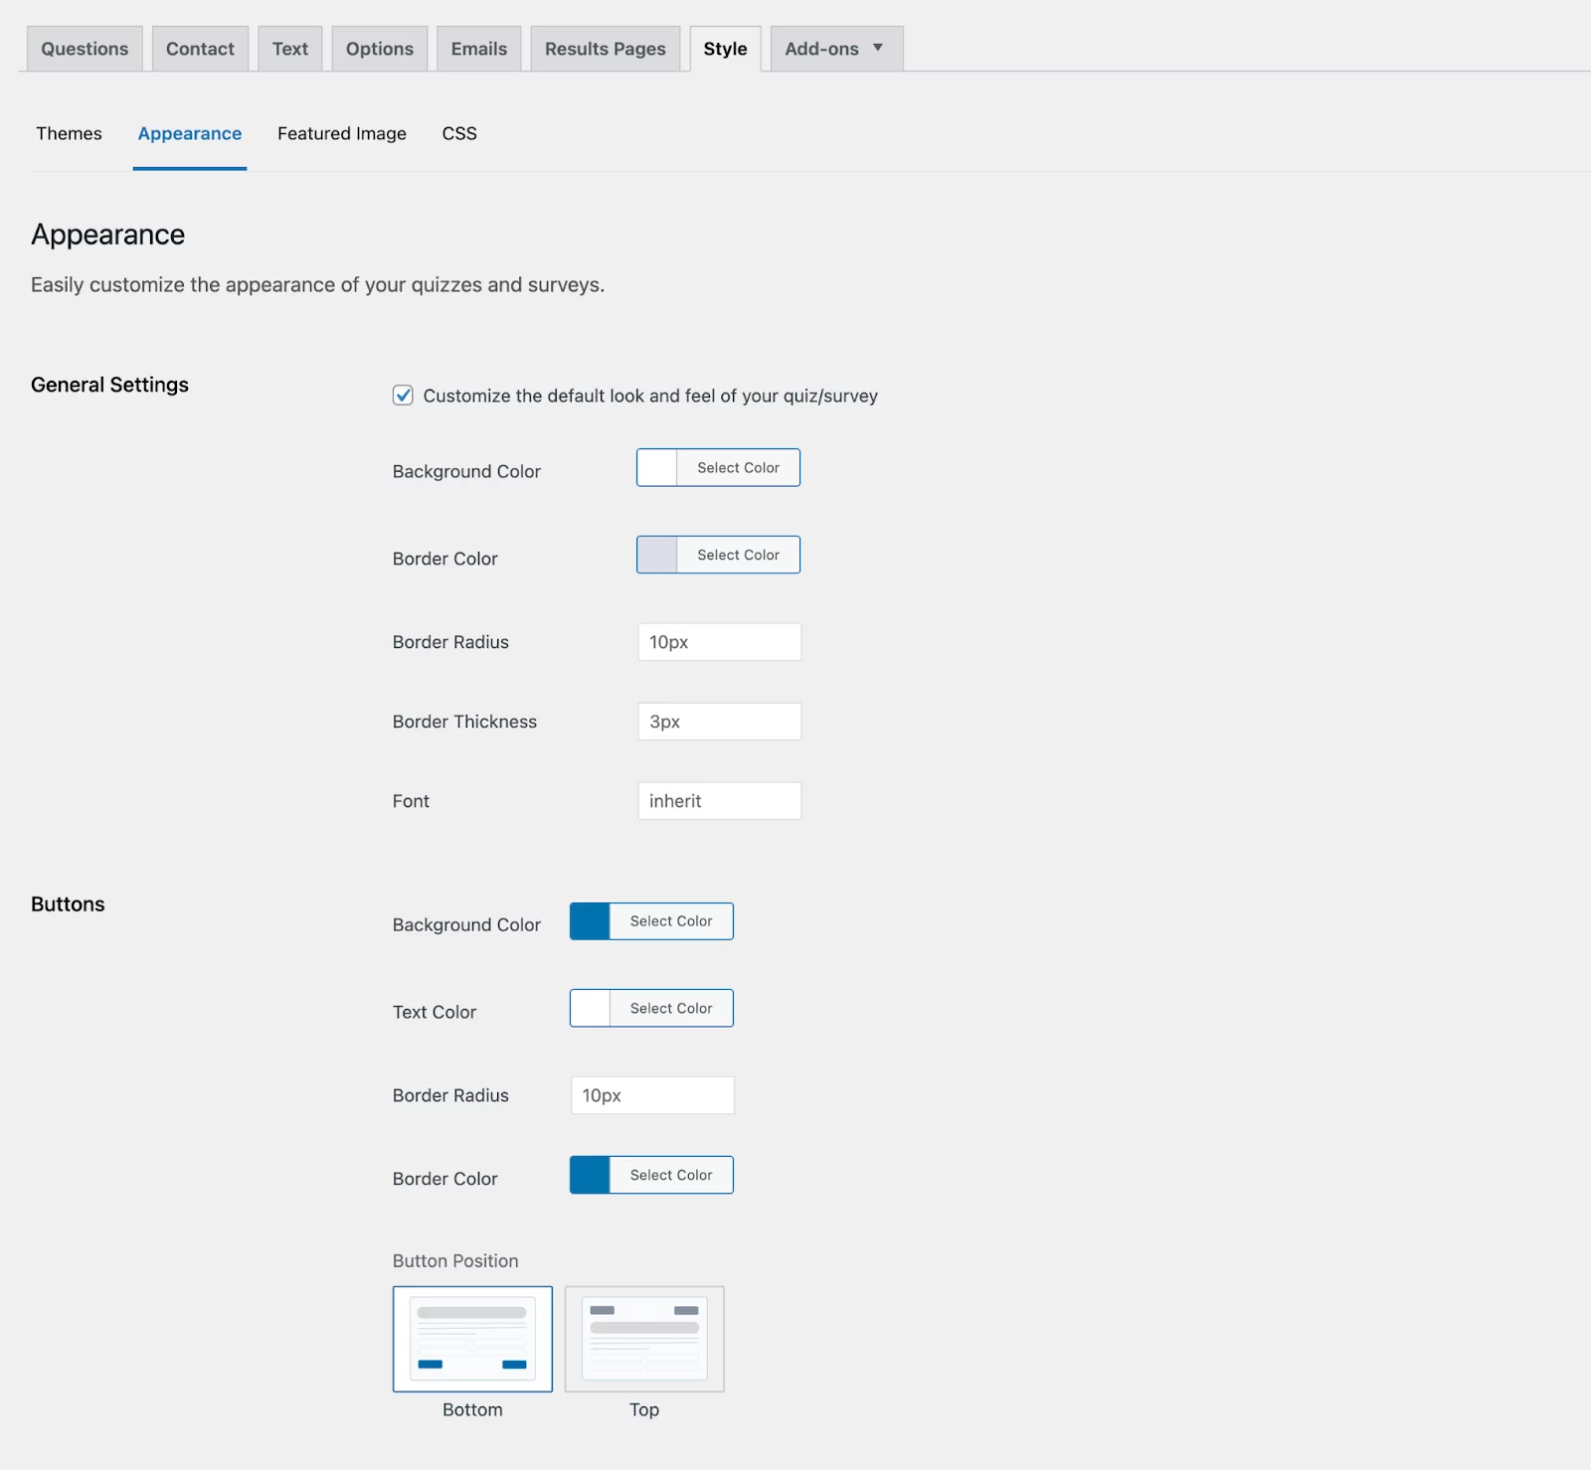This screenshot has width=1591, height=1470.
Task: Click Select Color for Buttons Text Color
Action: (671, 1008)
